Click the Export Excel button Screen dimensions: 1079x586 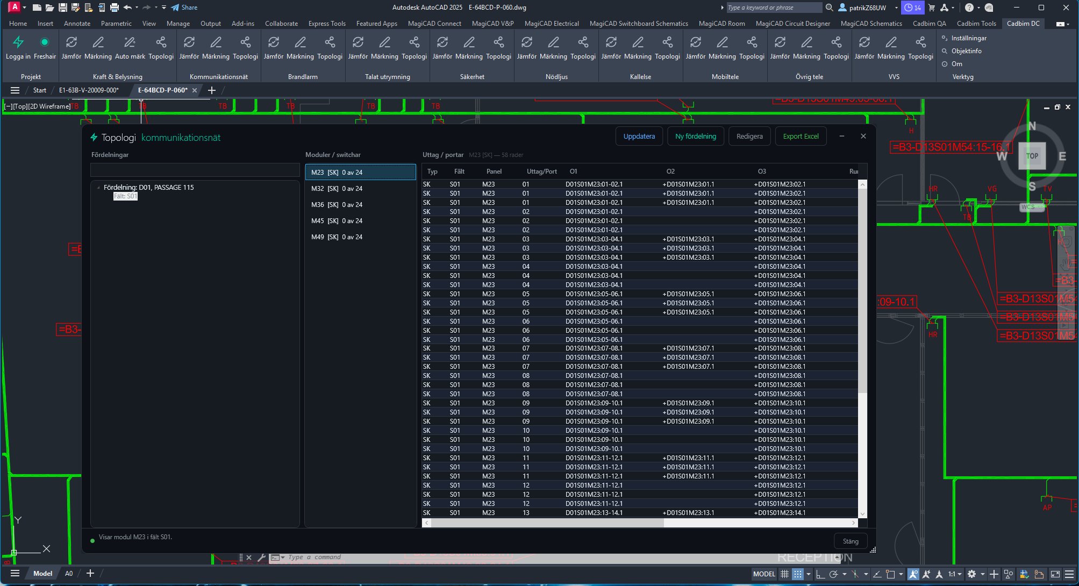tap(801, 136)
